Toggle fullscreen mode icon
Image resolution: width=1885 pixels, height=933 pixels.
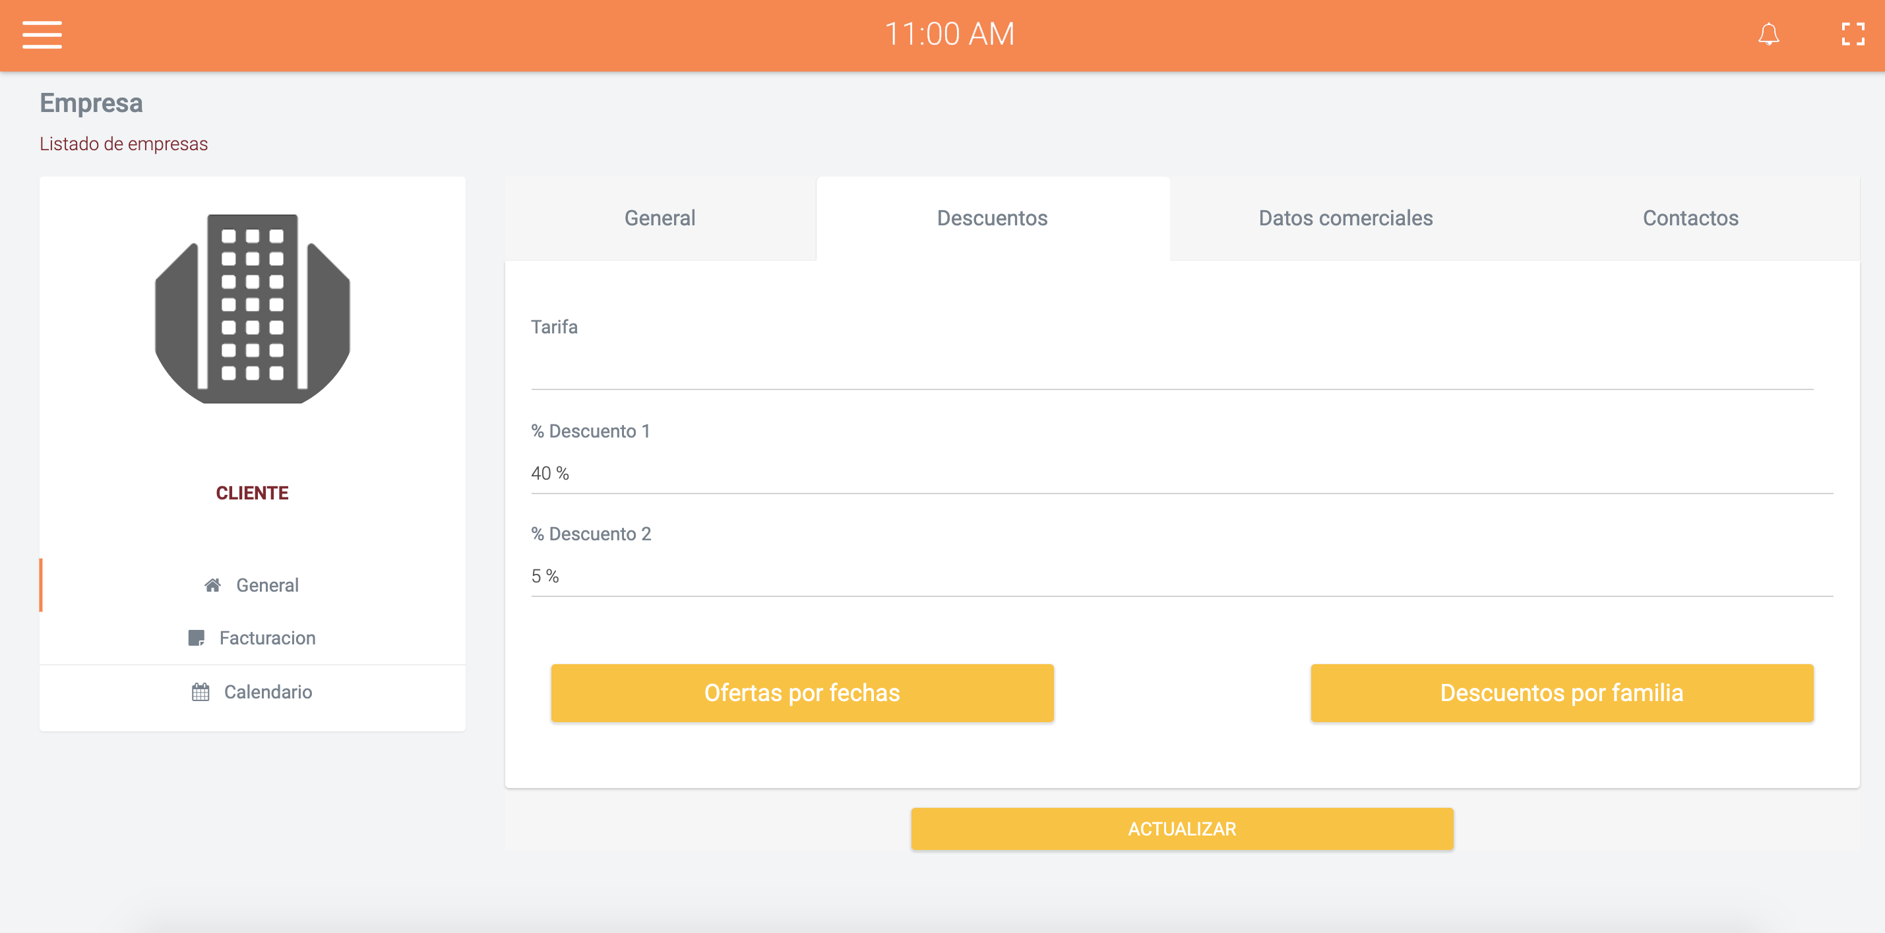tap(1852, 34)
